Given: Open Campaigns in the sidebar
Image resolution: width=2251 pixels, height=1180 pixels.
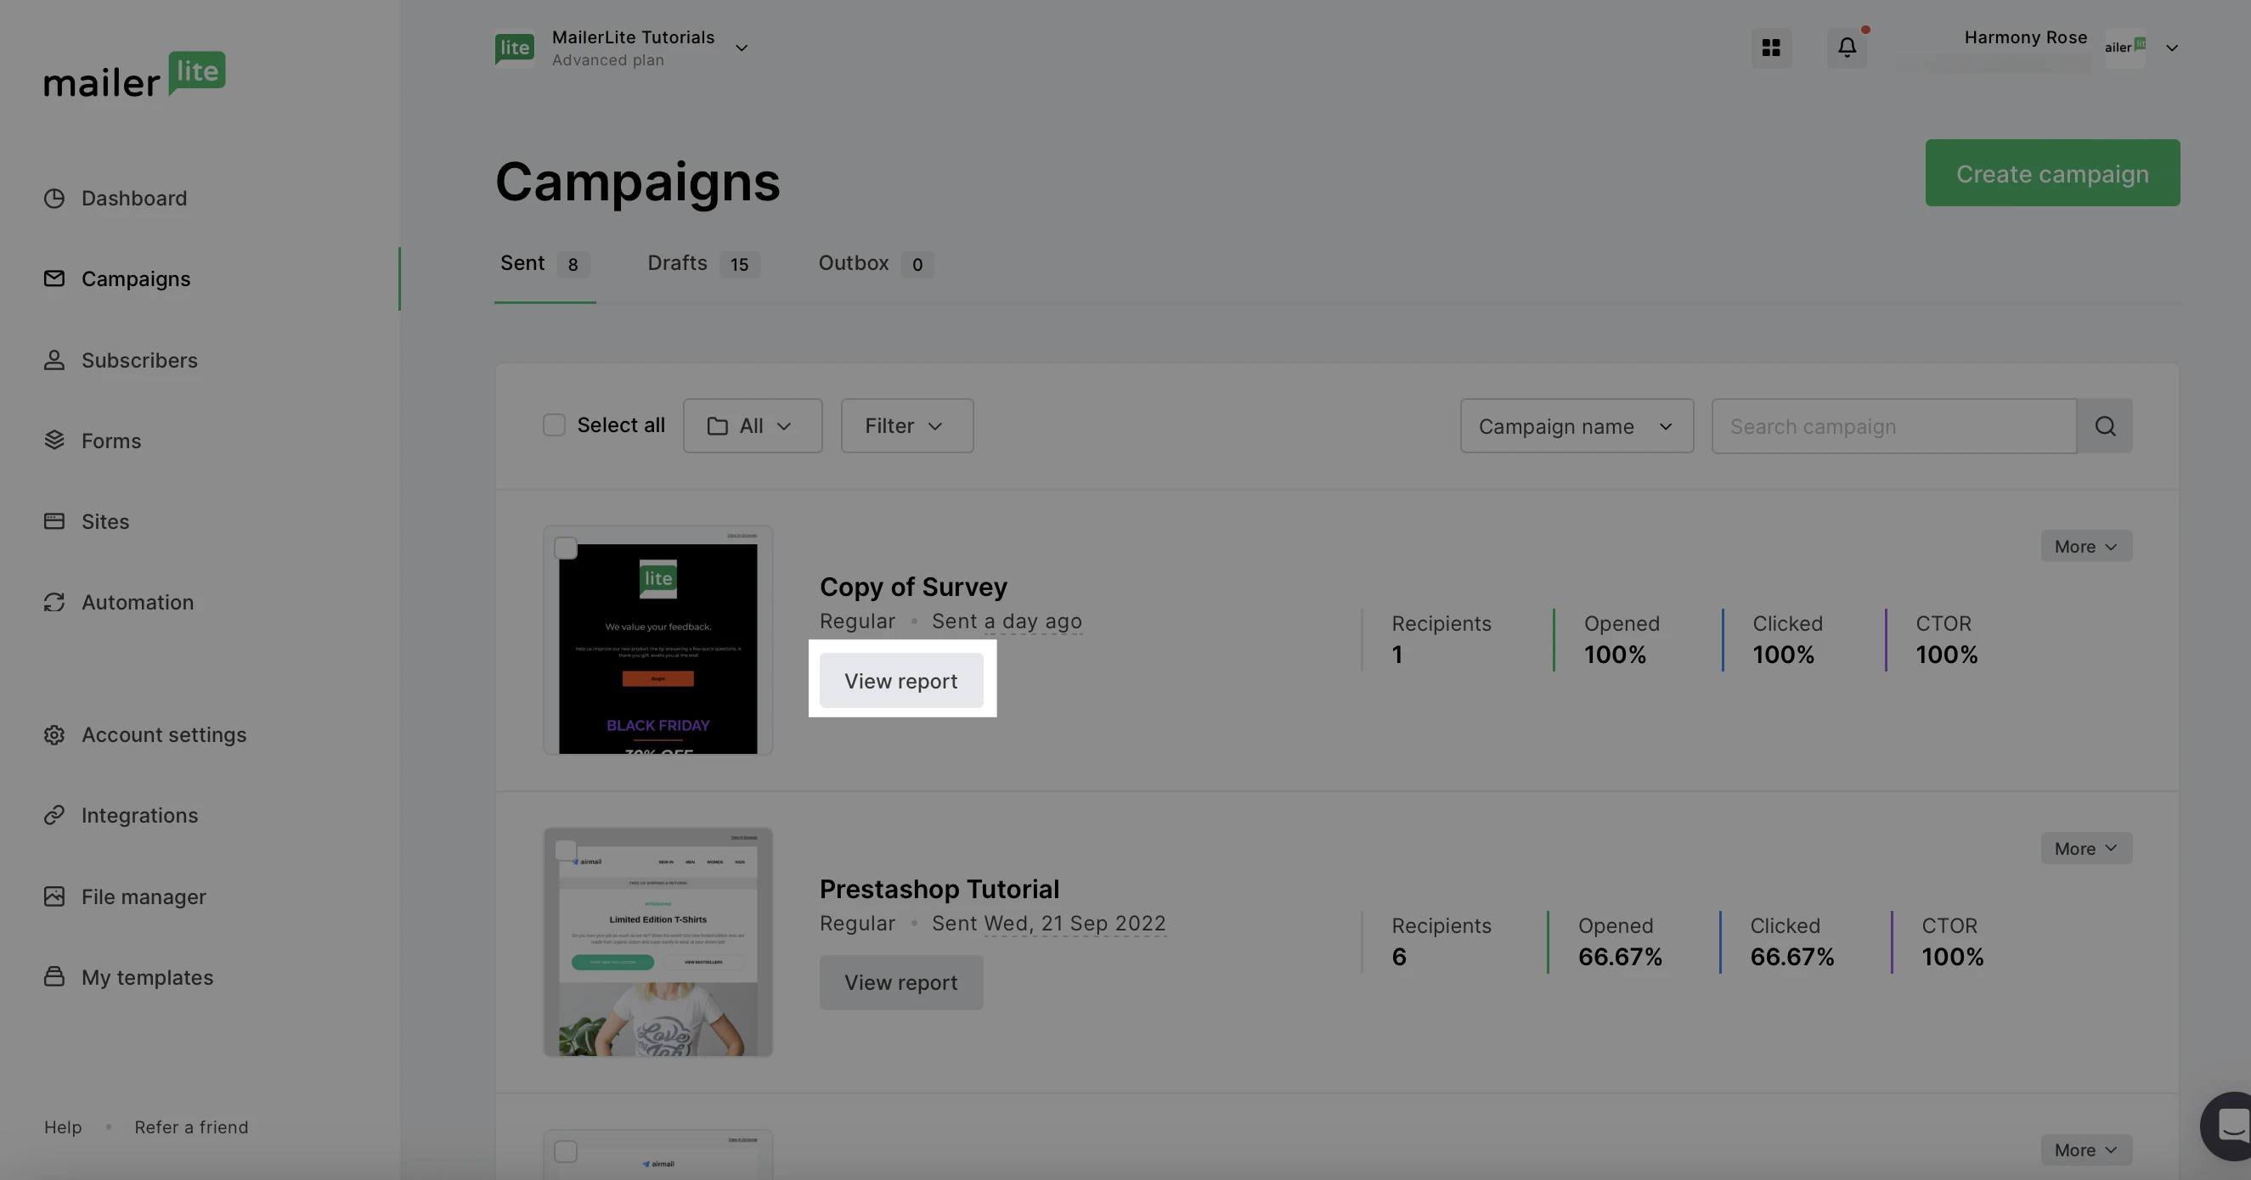Looking at the screenshot, I should [x=117, y=278].
